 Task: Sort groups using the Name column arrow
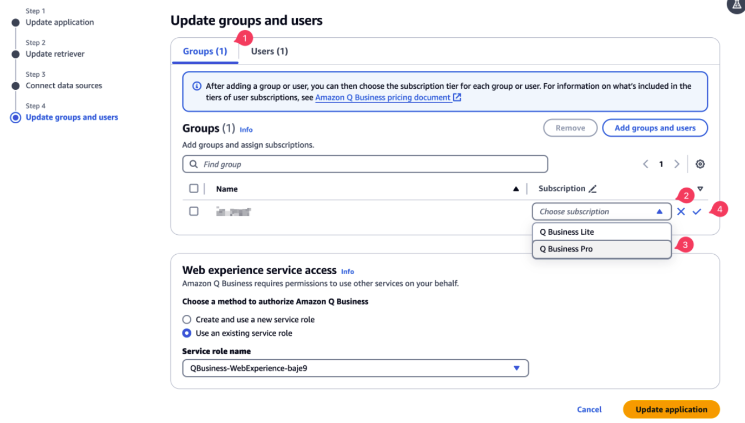click(516, 189)
